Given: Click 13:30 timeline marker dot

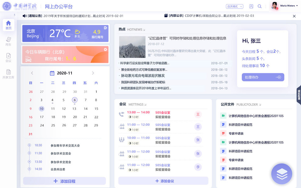Looking at the screenshot, I should [29, 162].
